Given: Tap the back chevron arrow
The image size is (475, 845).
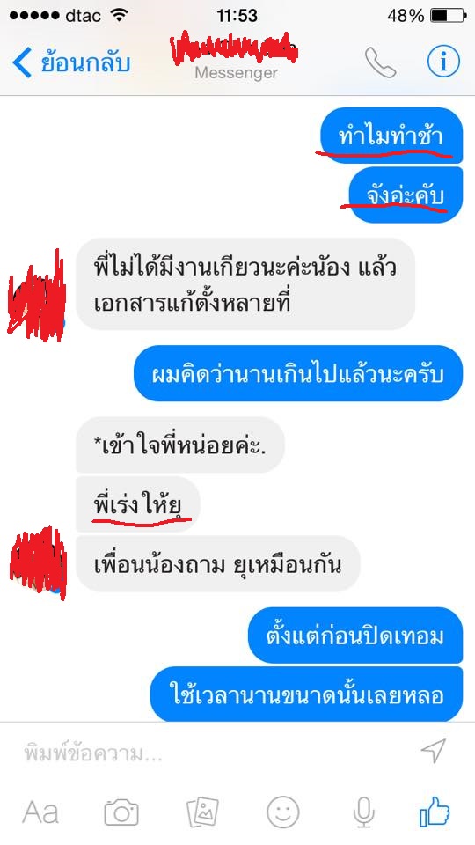Looking at the screenshot, I should [21, 62].
